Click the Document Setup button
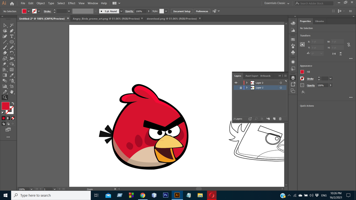This screenshot has height=200, width=356. coord(182,11)
